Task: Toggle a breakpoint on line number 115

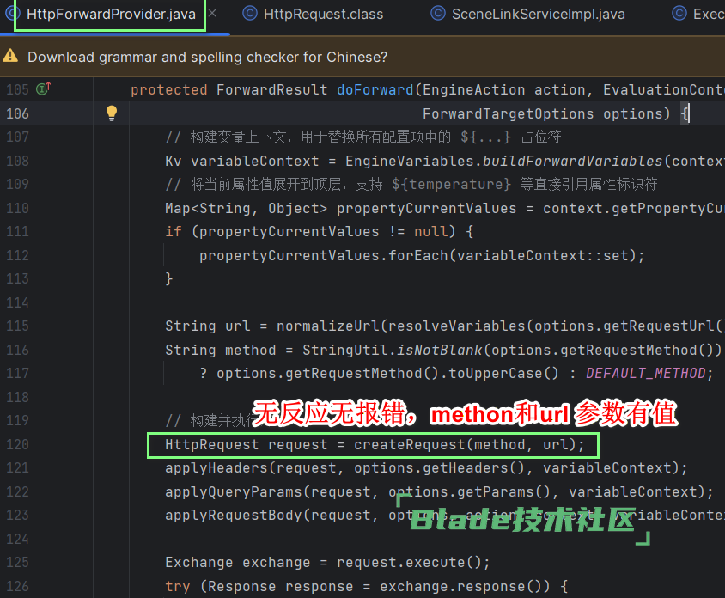Action: 17,326
